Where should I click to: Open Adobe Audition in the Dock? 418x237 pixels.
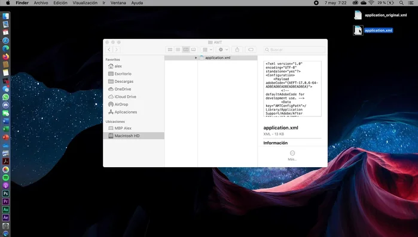pyautogui.click(x=5, y=210)
